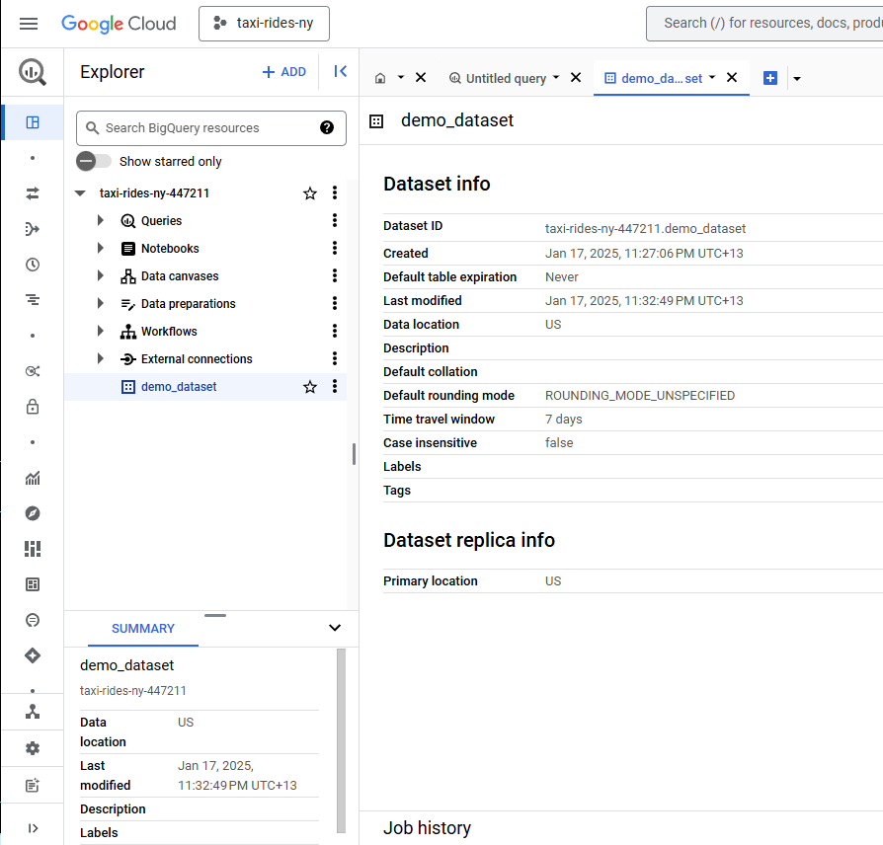Screen dimensions: 883x845
Task: Expand the Data preparations node
Action: [100, 303]
